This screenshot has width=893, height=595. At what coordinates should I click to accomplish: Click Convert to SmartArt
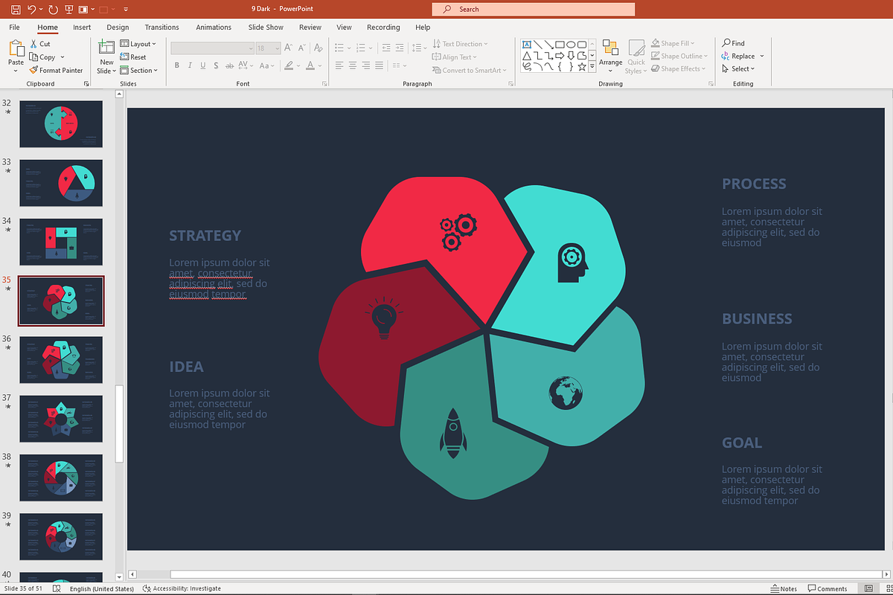pos(470,71)
